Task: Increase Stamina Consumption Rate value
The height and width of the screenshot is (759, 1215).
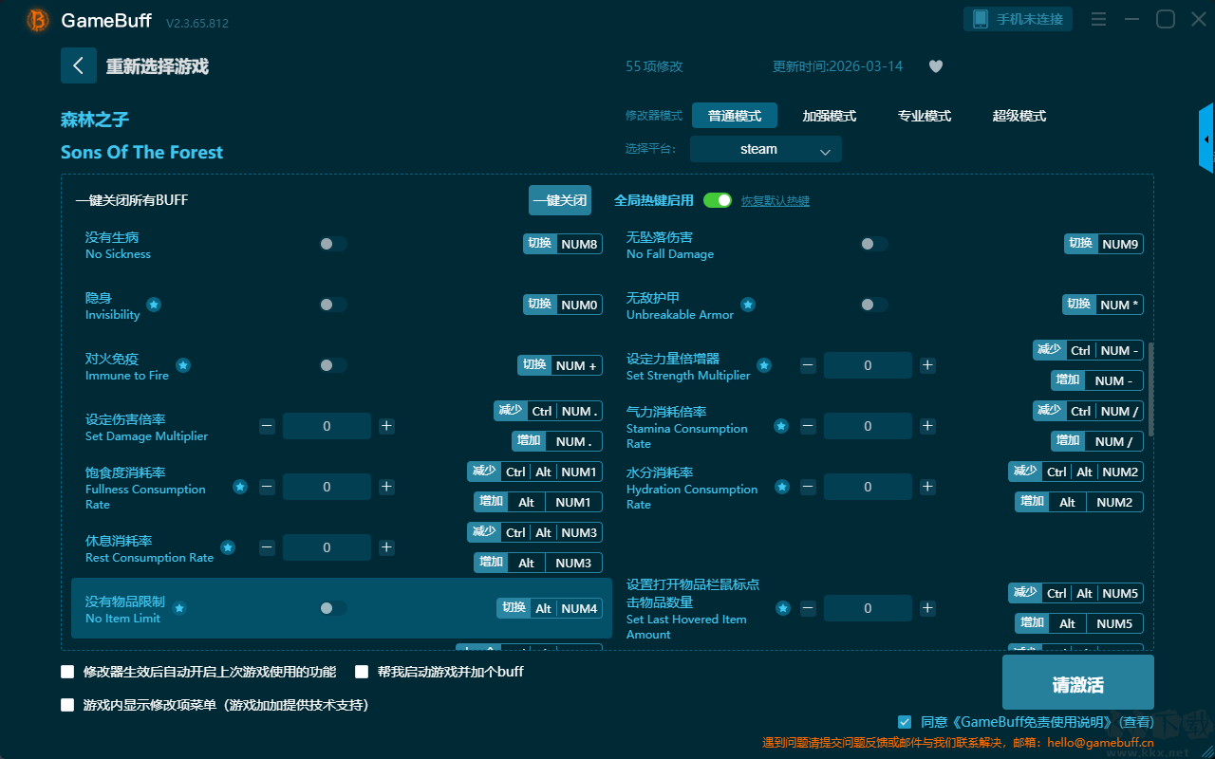Action: click(927, 426)
